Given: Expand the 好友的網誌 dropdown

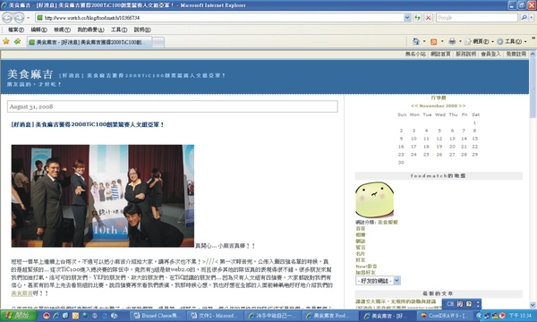Looking at the screenshot, I should tap(378, 281).
